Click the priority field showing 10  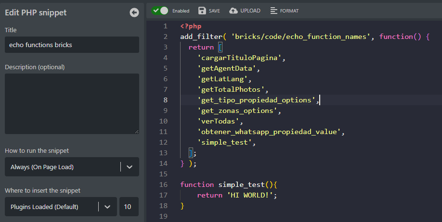(129, 207)
